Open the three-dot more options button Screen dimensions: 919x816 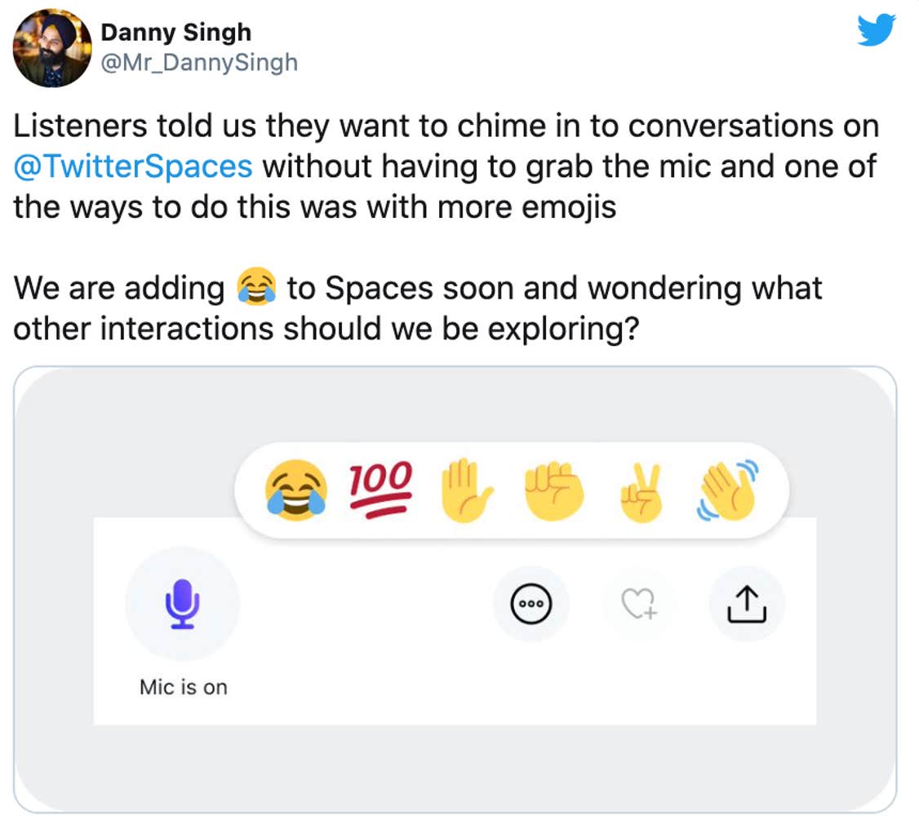[x=531, y=605]
